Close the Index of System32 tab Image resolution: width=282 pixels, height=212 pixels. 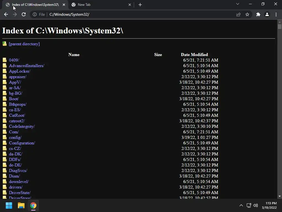point(64,5)
